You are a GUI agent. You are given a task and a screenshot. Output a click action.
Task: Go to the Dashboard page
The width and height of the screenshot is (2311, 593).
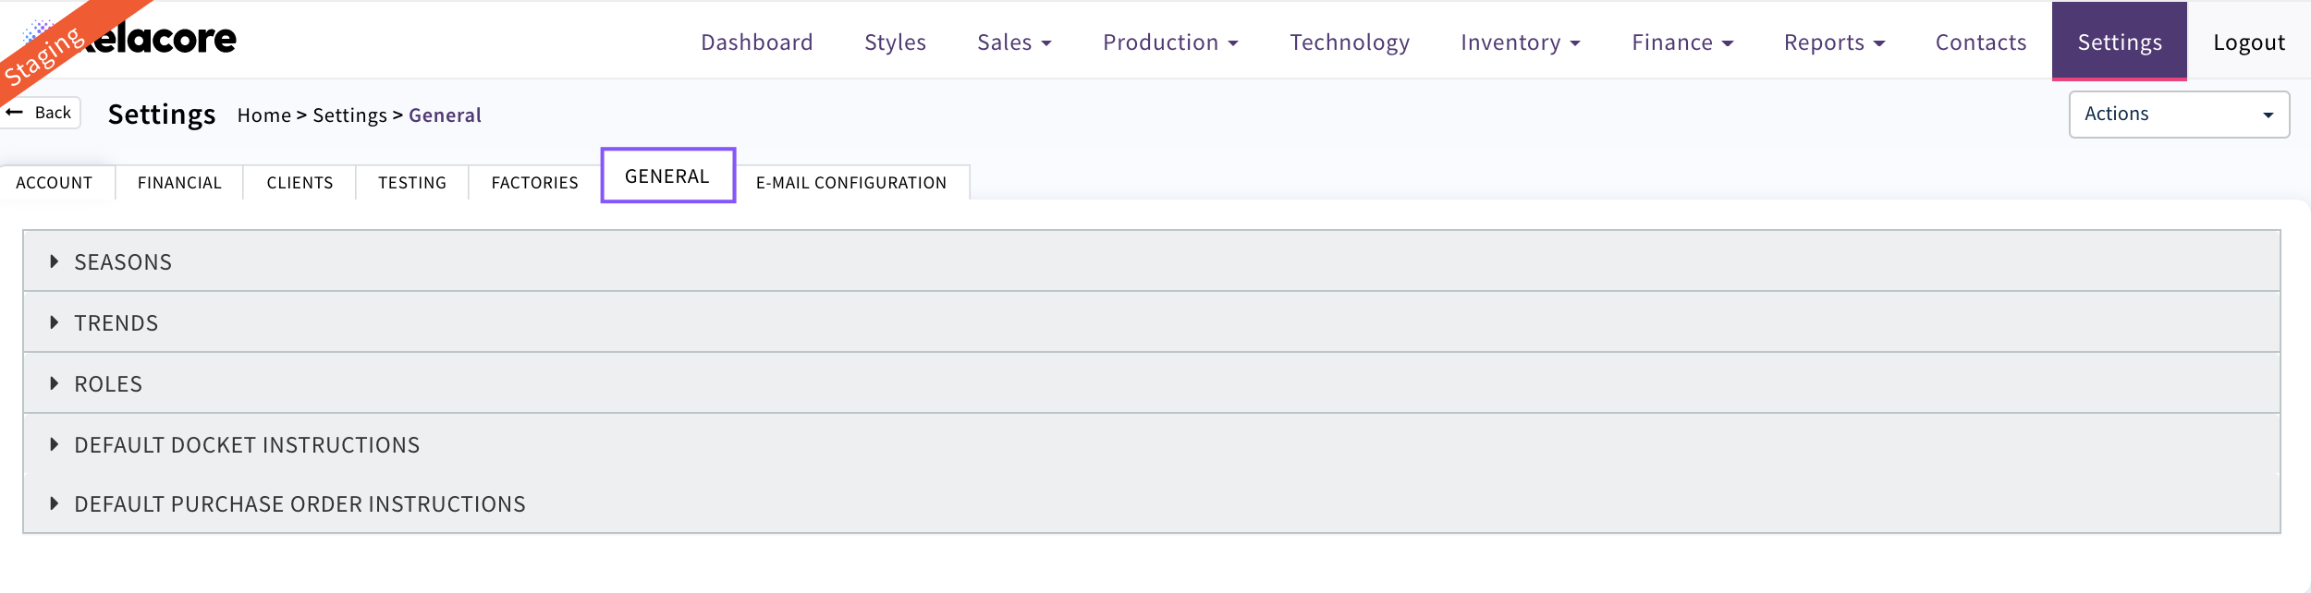coord(756,42)
